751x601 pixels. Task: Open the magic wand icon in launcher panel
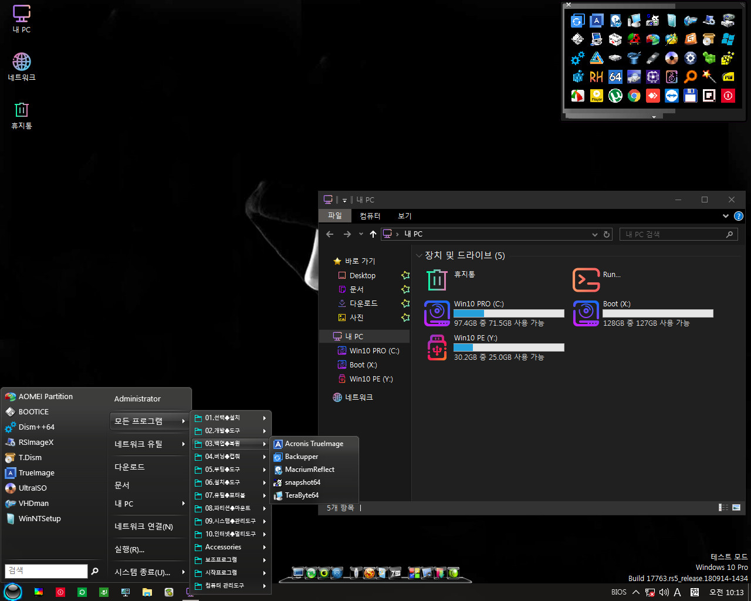pyautogui.click(x=709, y=77)
